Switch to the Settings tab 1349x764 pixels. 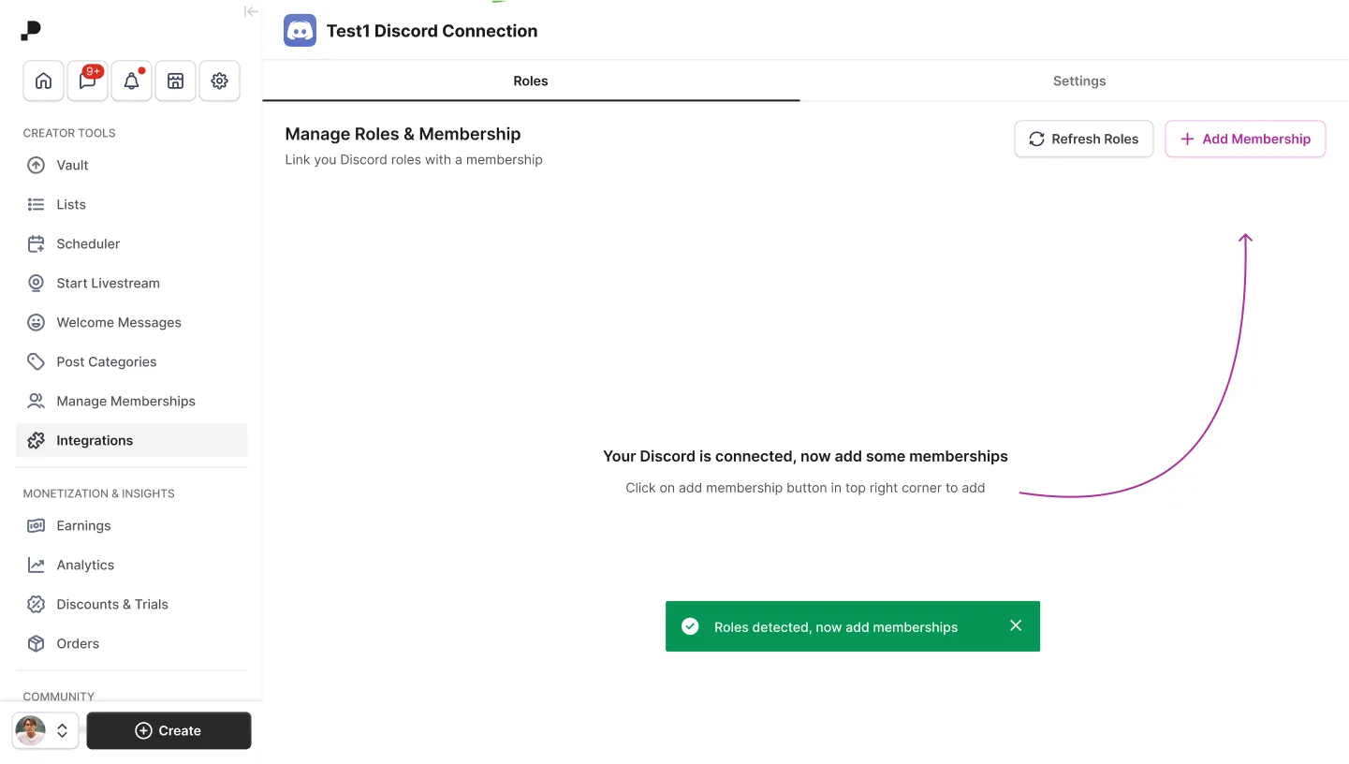[x=1078, y=81]
